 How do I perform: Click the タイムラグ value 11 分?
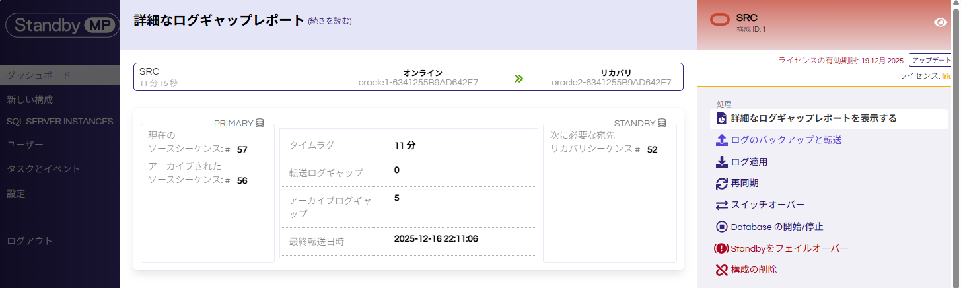pyautogui.click(x=405, y=145)
